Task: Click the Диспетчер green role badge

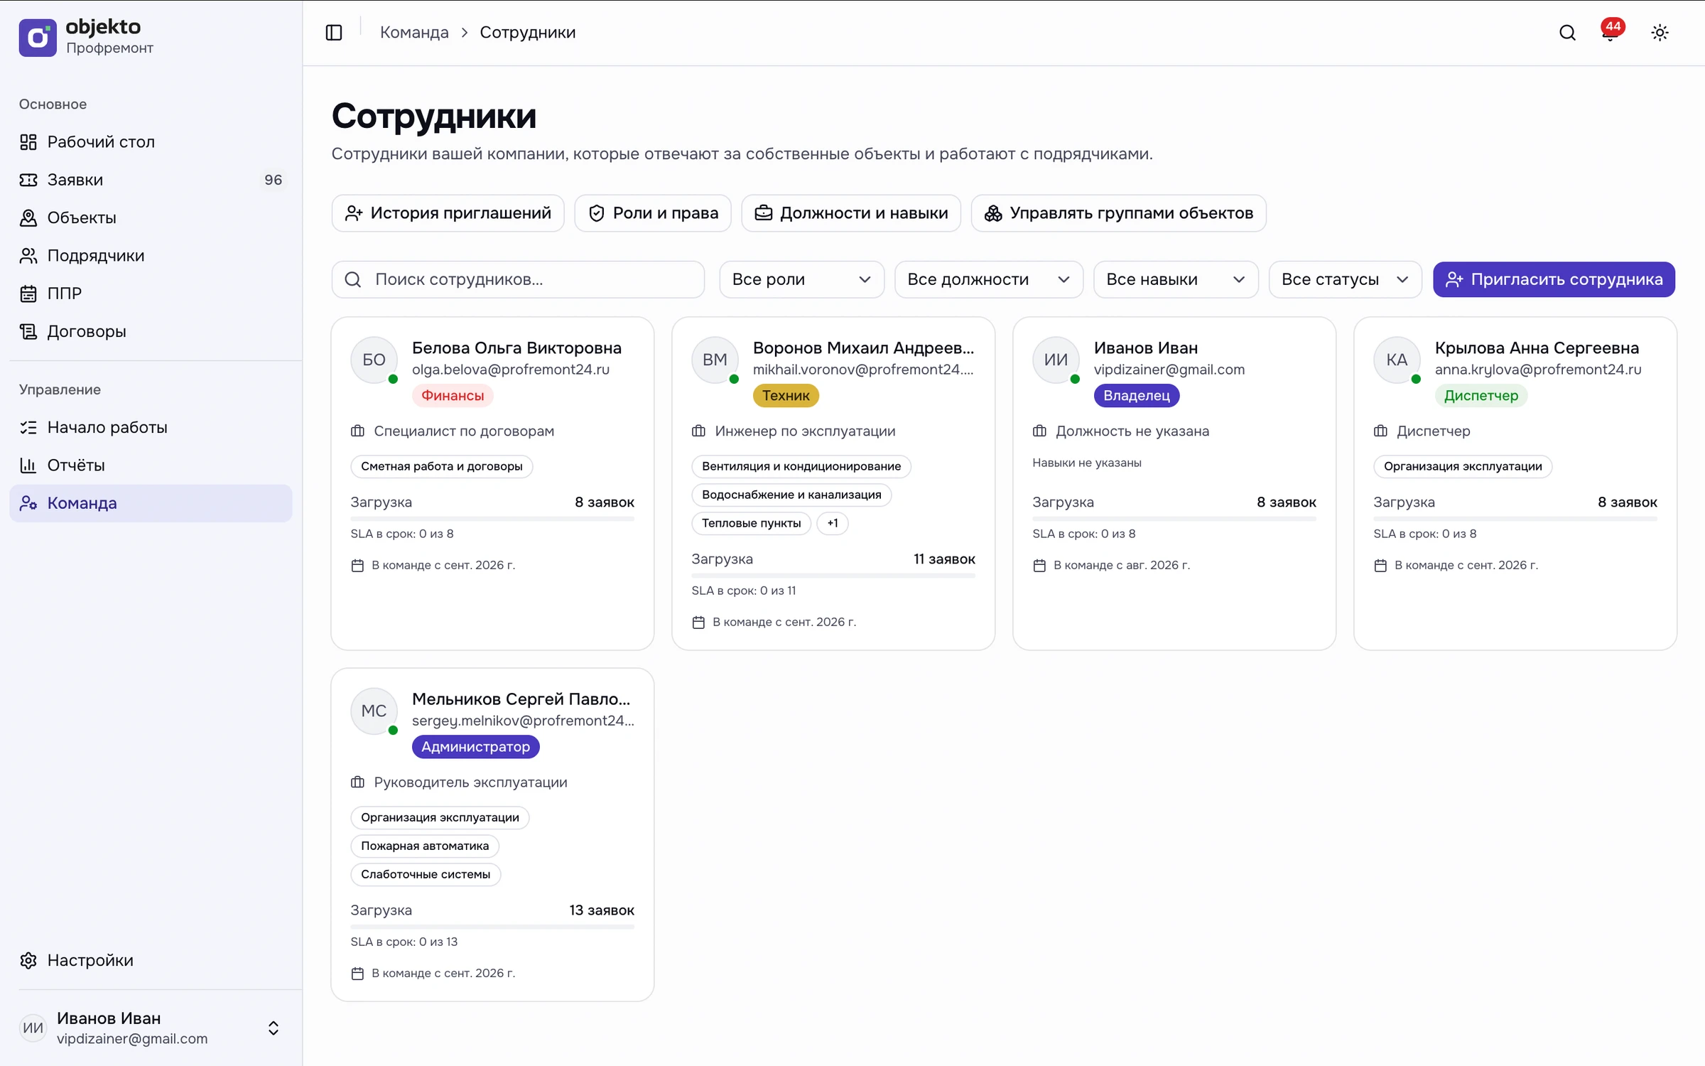Action: pyautogui.click(x=1481, y=396)
